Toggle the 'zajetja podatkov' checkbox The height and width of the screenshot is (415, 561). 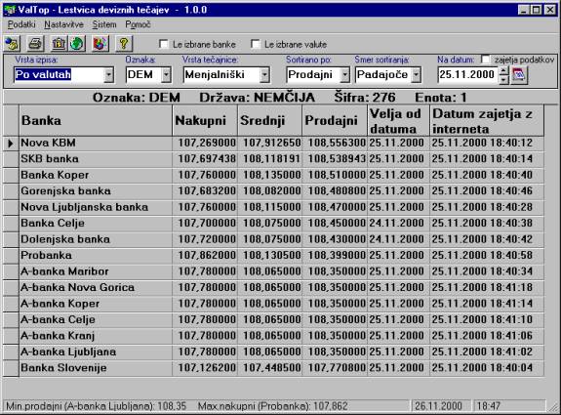tap(486, 60)
